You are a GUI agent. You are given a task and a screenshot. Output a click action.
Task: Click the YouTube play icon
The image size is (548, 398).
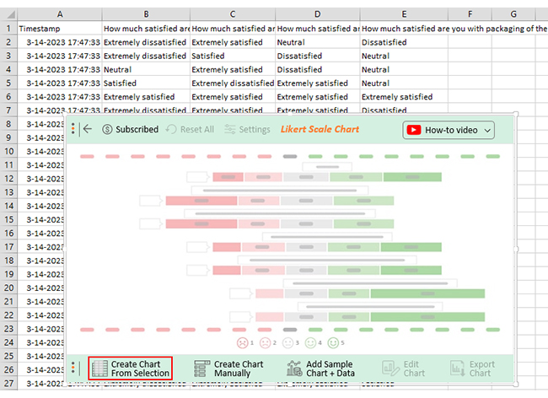(x=414, y=130)
